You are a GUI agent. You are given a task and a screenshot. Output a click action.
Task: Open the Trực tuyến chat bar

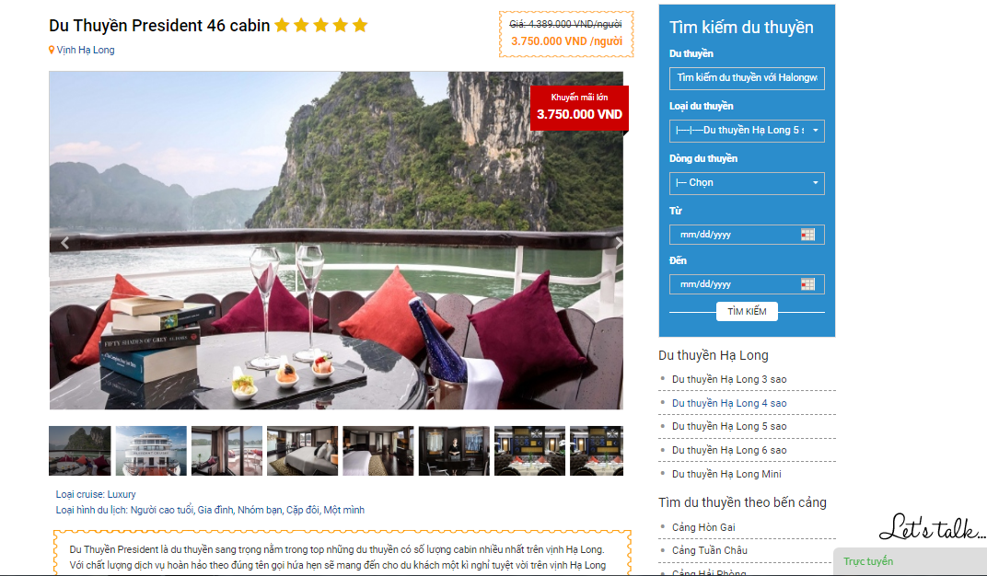[x=910, y=561]
